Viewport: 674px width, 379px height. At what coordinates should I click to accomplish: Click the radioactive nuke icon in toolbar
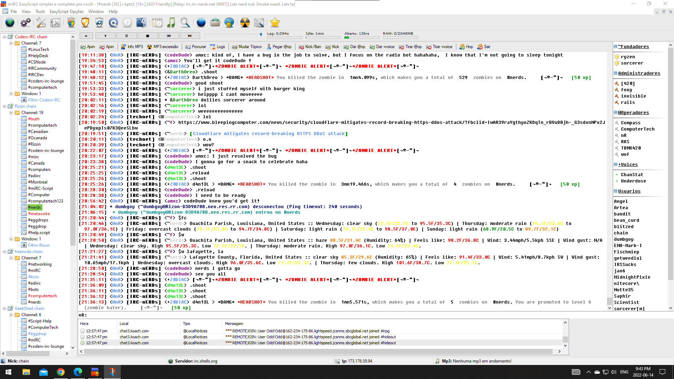(245, 23)
